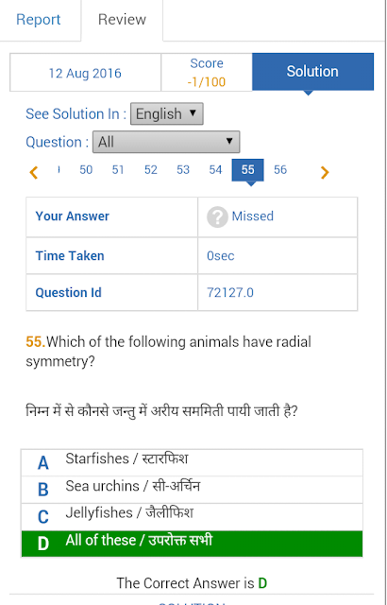
Task: Jump to question 52
Action: click(151, 170)
